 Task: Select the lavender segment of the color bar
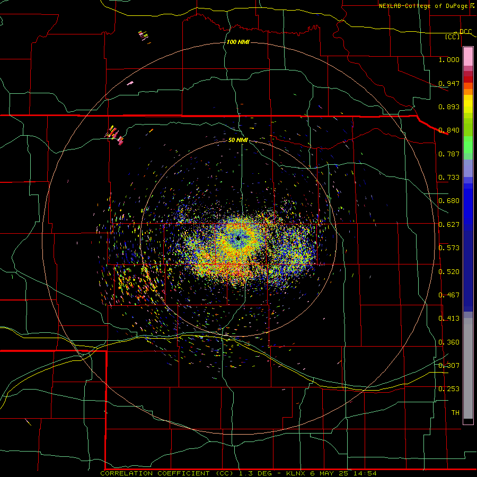[468, 168]
